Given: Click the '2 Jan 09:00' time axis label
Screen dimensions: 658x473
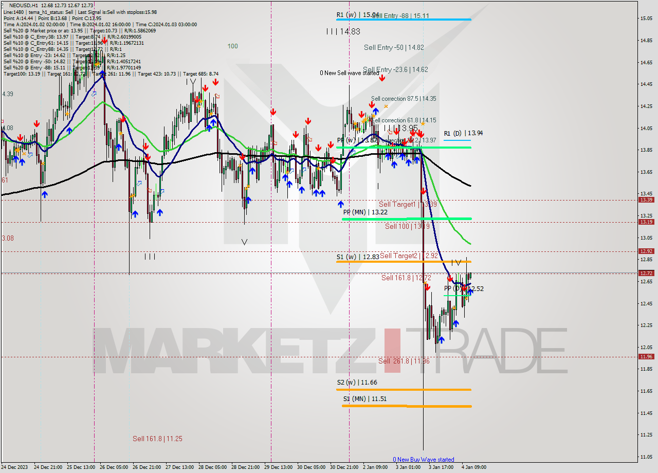Looking at the screenshot, I should (375, 467).
